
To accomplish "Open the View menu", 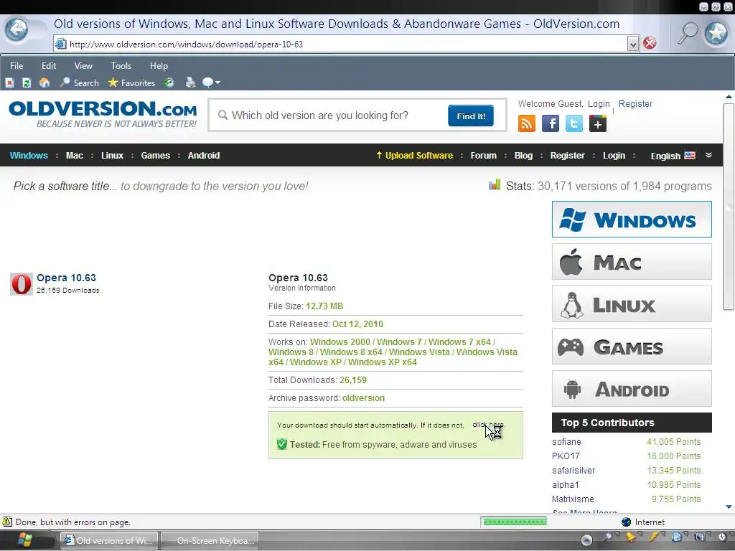I will [83, 65].
